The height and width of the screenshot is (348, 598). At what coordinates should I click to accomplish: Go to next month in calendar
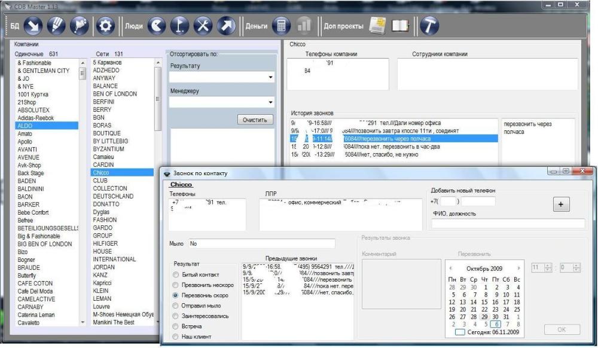(x=518, y=268)
